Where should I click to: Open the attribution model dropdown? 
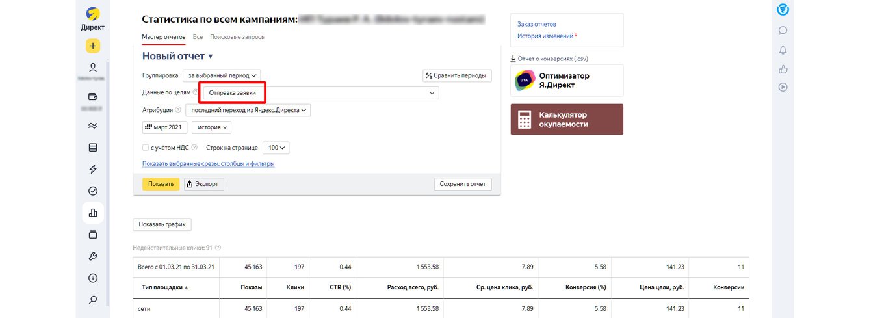tap(248, 111)
